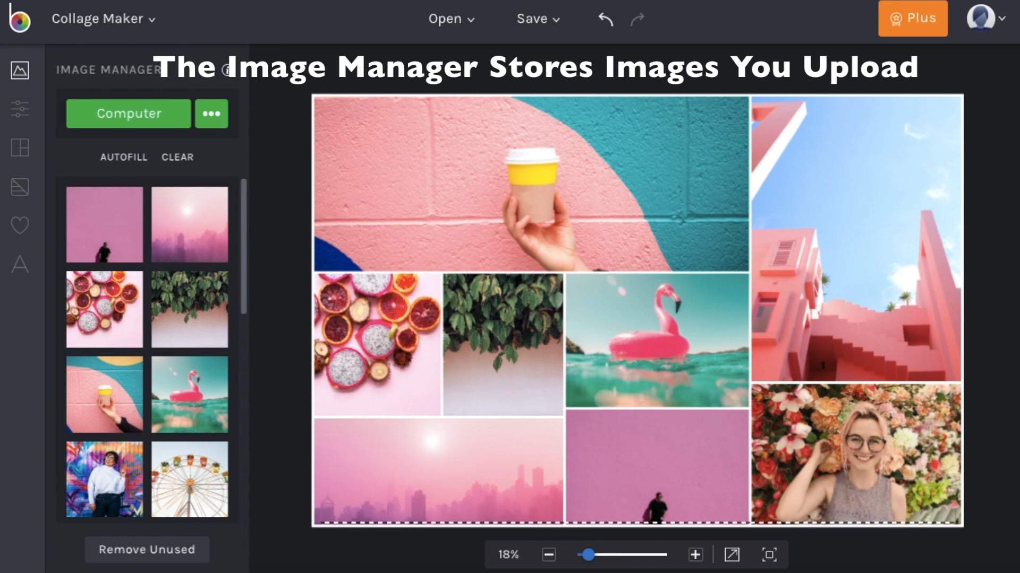Adjust the zoom slider handle
This screenshot has height=573, width=1020.
[x=588, y=554]
